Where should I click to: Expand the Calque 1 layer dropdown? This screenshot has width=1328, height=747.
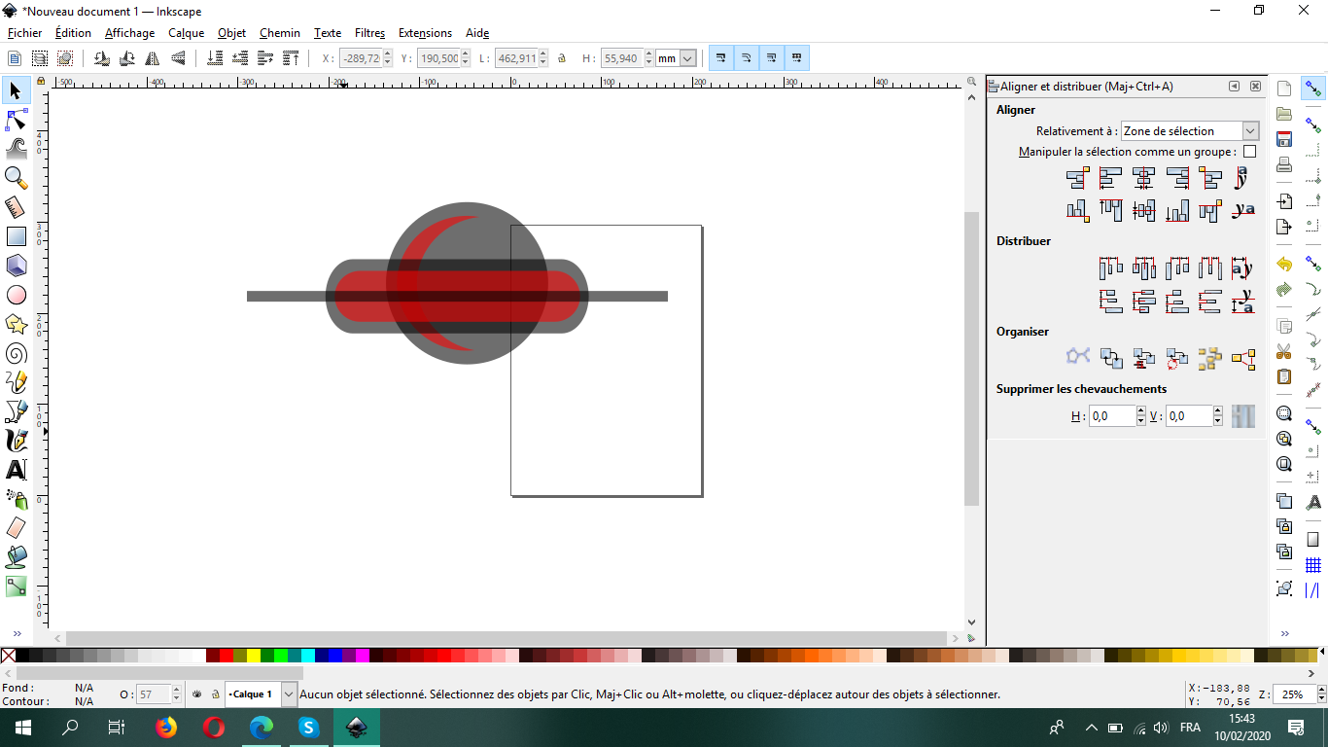pos(289,694)
